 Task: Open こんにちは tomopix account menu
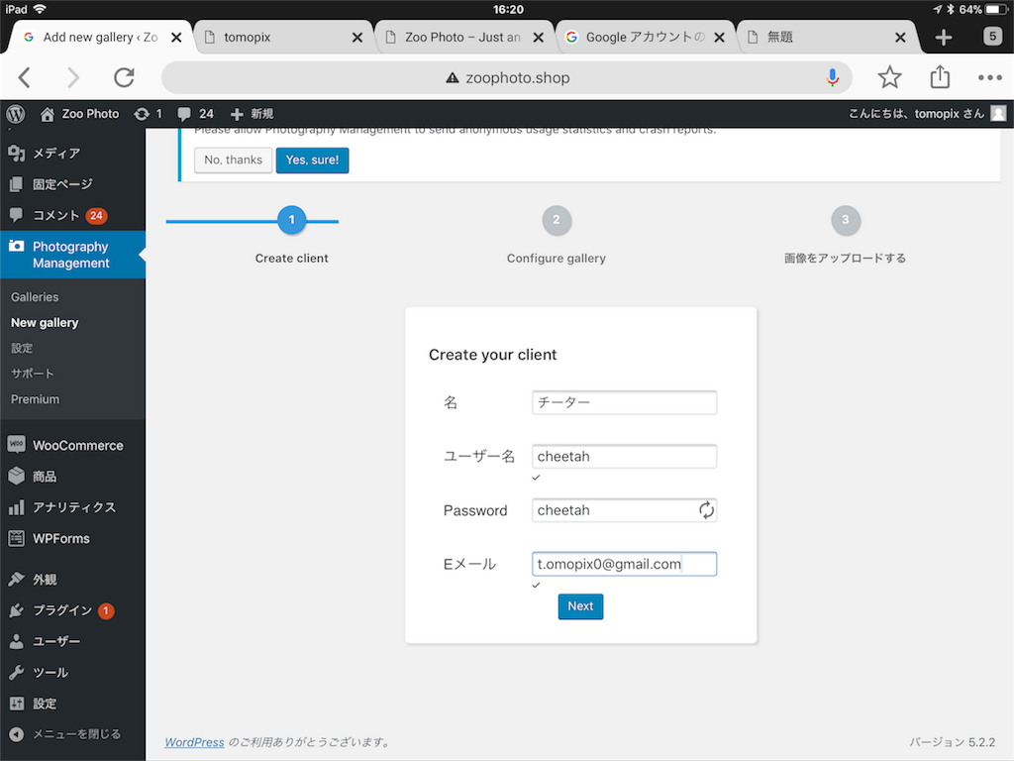(x=927, y=114)
